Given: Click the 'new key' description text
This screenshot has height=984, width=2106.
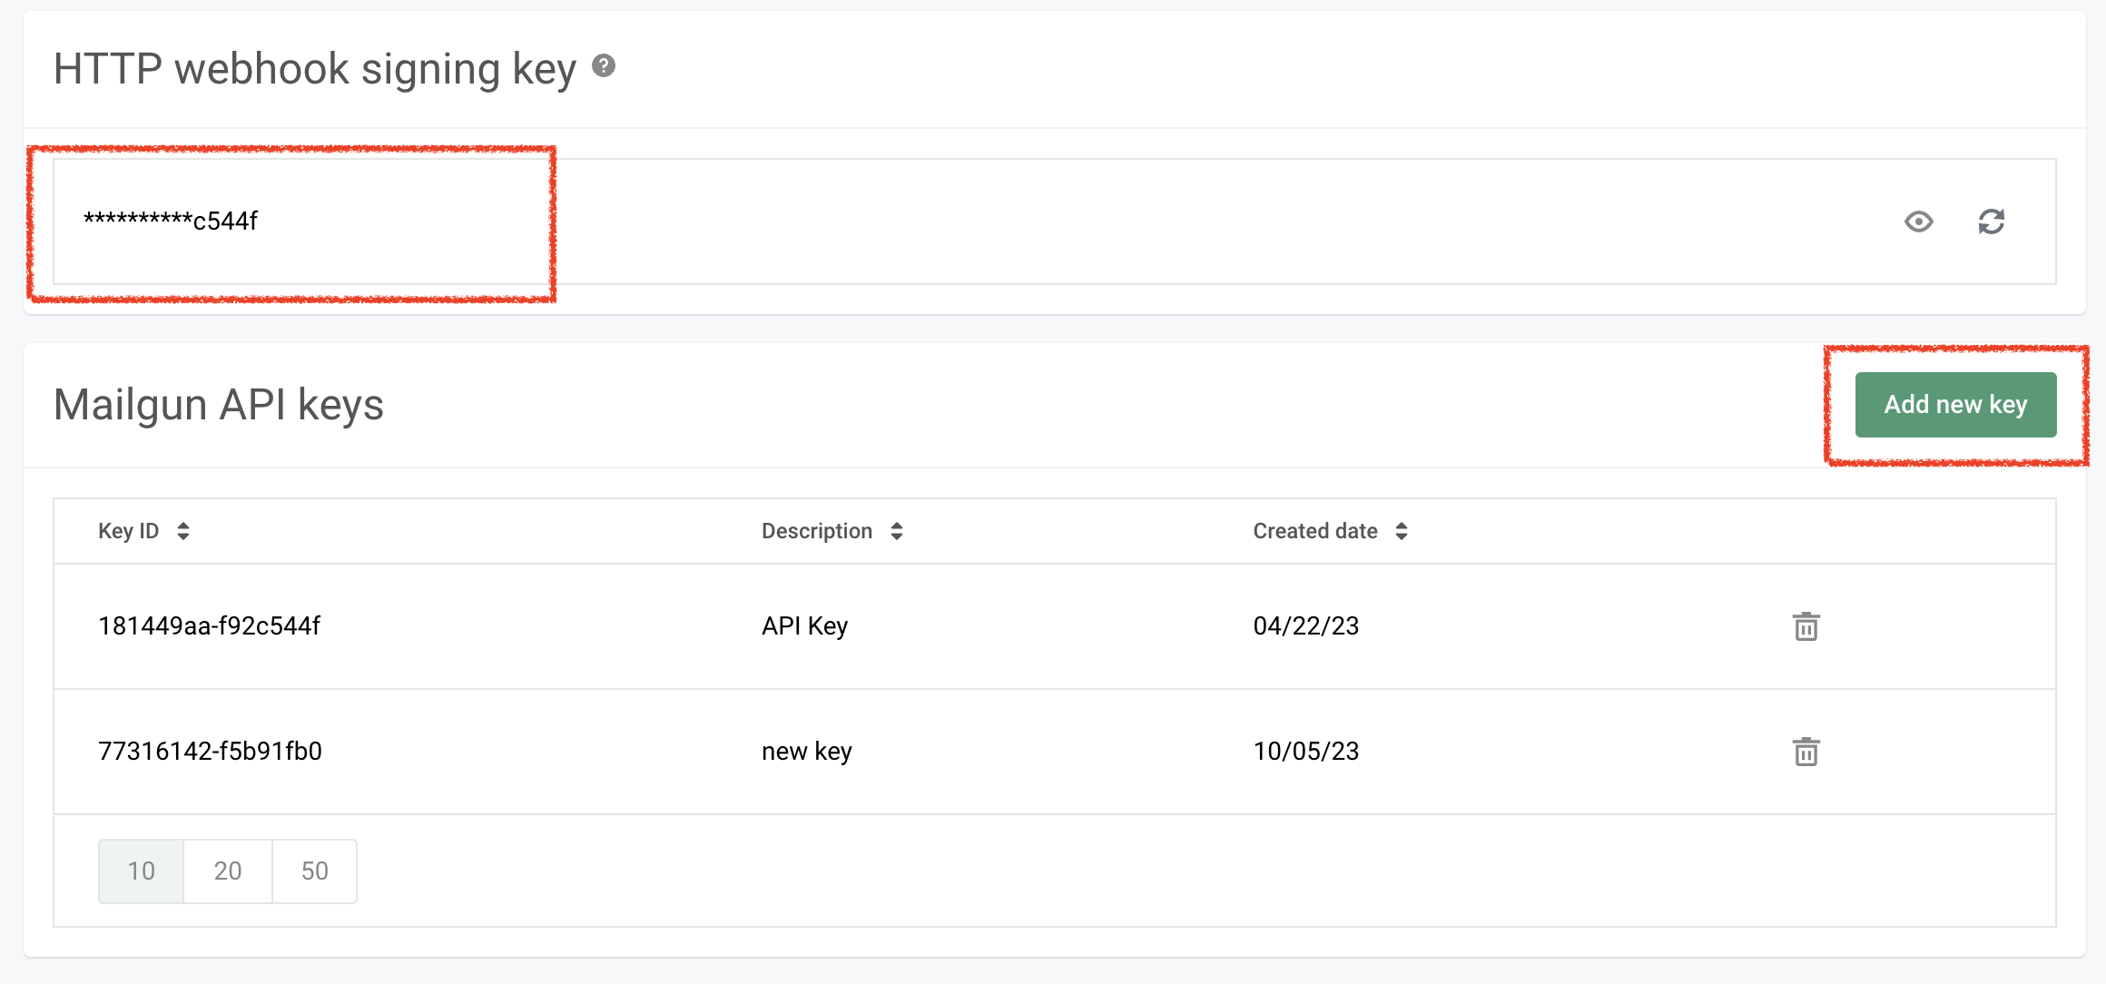Looking at the screenshot, I should (x=806, y=752).
